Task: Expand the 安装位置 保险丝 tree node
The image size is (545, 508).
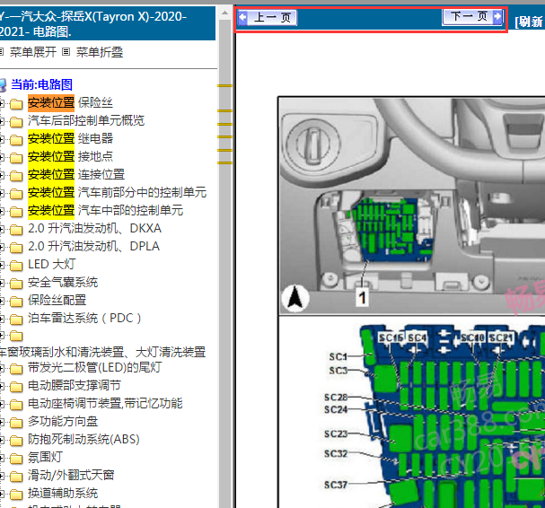Action: coord(2,103)
